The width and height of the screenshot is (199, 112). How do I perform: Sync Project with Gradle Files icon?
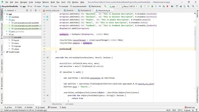(x=181, y=6)
